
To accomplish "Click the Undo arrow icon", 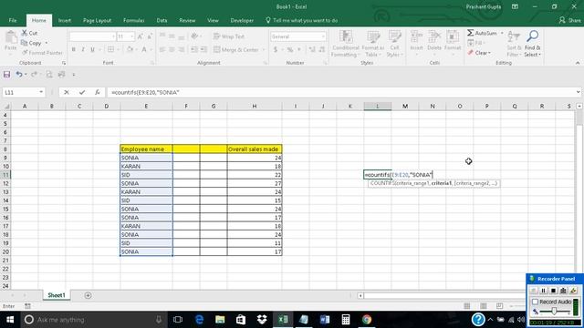I will click(x=18, y=75).
